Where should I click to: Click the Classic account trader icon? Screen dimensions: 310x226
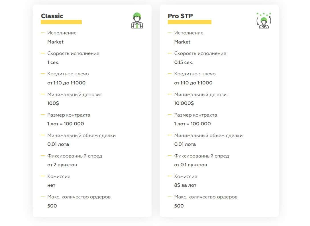137,20
